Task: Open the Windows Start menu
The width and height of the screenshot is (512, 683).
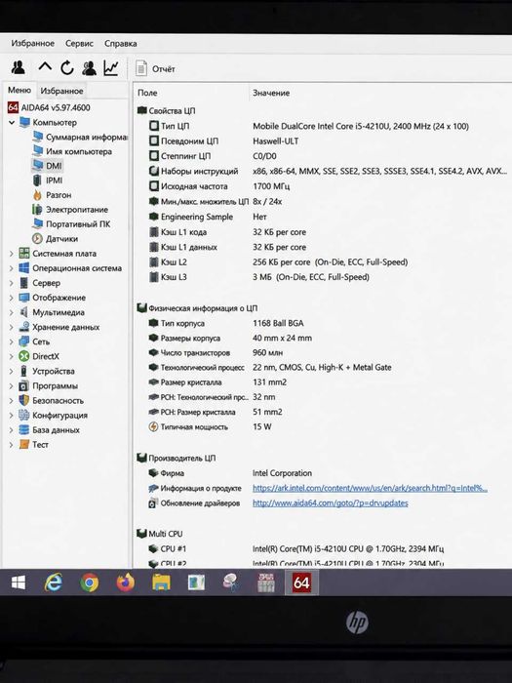Action: coord(18,583)
